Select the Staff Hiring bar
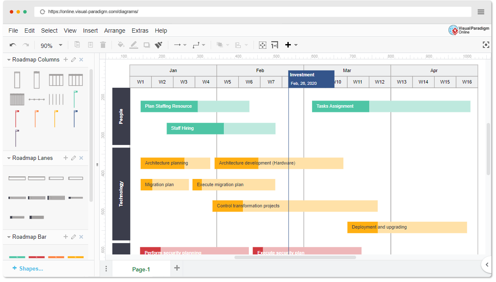 click(x=221, y=128)
